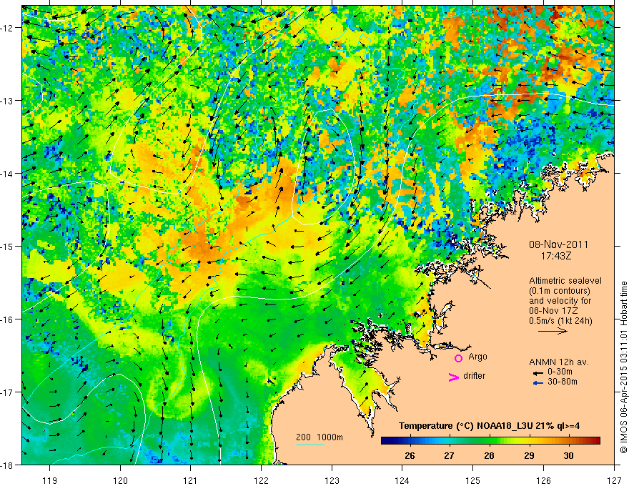Viewport: 629px width, 486px height.
Task: Click the temperature color bar
Action: pos(490,441)
